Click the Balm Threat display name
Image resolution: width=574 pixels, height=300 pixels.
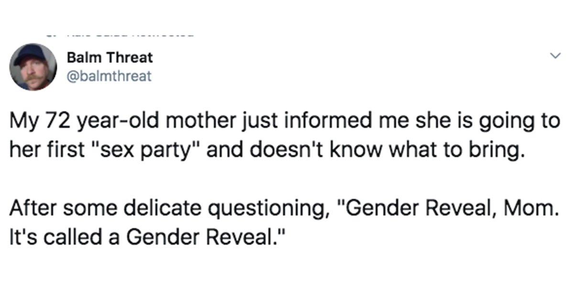coord(110,58)
